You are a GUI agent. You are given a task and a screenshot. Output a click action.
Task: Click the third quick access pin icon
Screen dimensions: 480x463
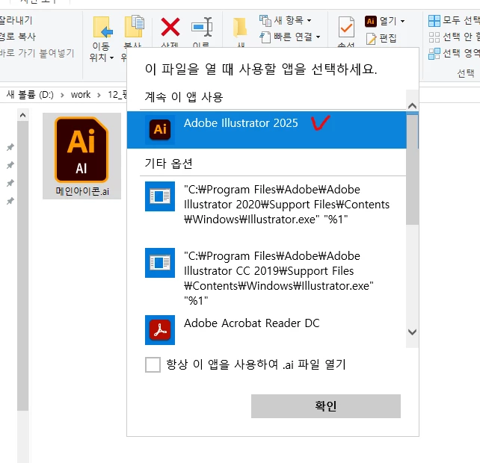tap(10, 183)
